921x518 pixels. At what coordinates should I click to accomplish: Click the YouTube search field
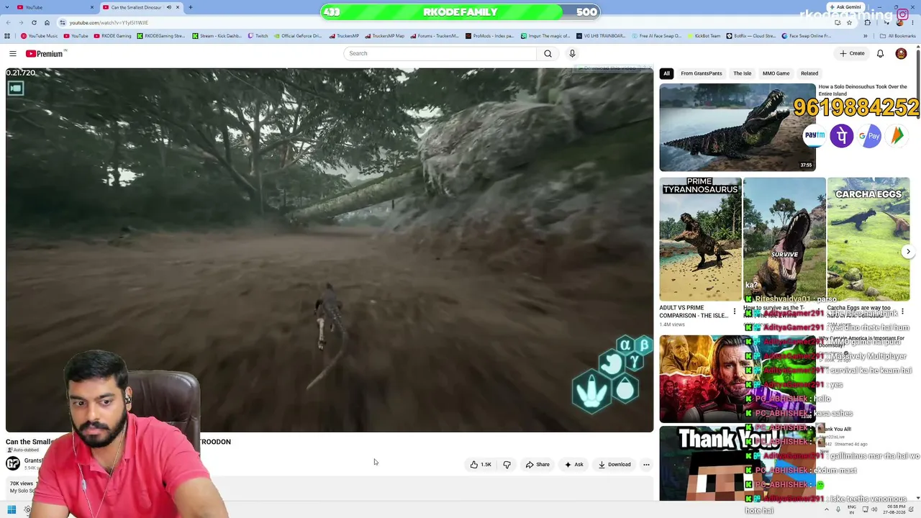point(440,53)
